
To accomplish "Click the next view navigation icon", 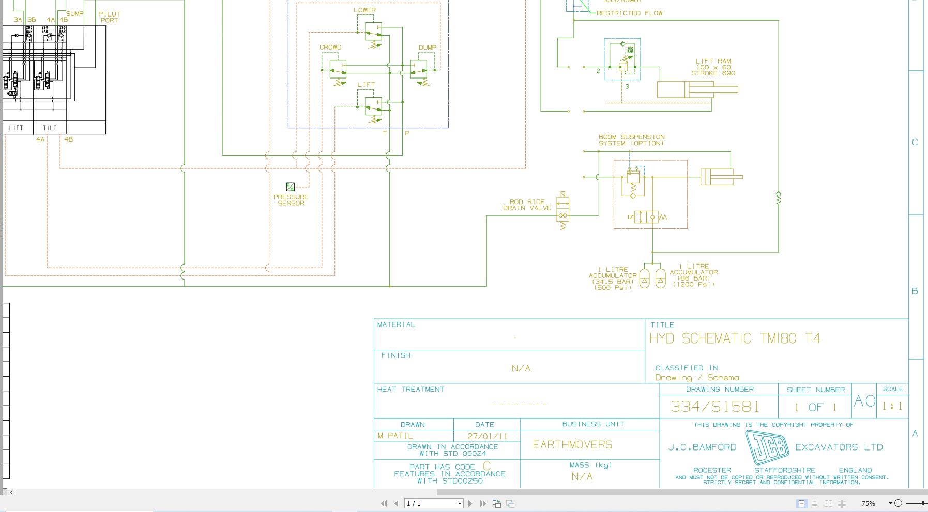I will 510,503.
